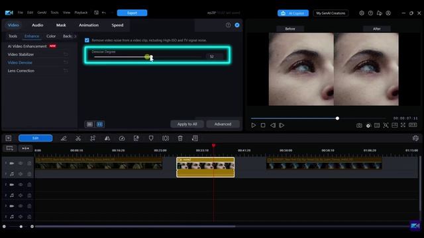Open the View menu
Image resolution: width=424 pixels, height=238 pixels.
pos(66,13)
